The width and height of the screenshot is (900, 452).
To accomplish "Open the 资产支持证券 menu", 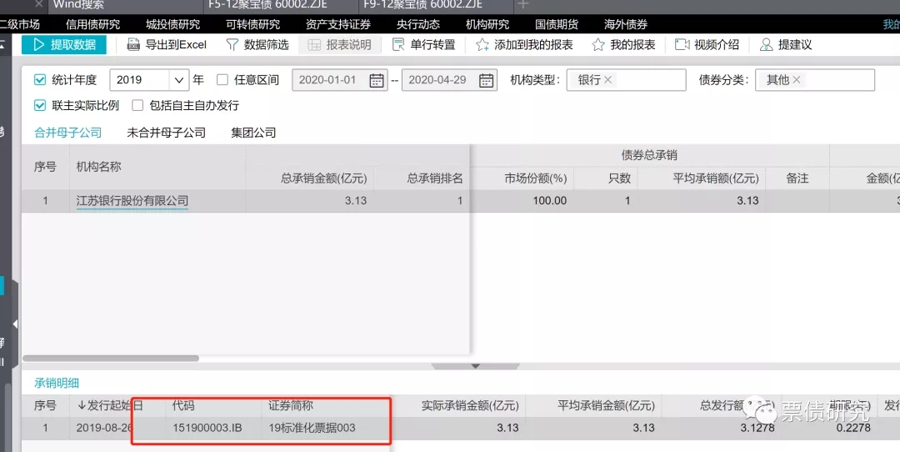I will (x=338, y=24).
